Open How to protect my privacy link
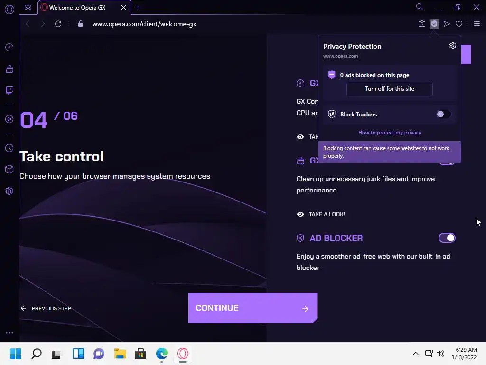This screenshot has width=486, height=365. pyautogui.click(x=390, y=133)
